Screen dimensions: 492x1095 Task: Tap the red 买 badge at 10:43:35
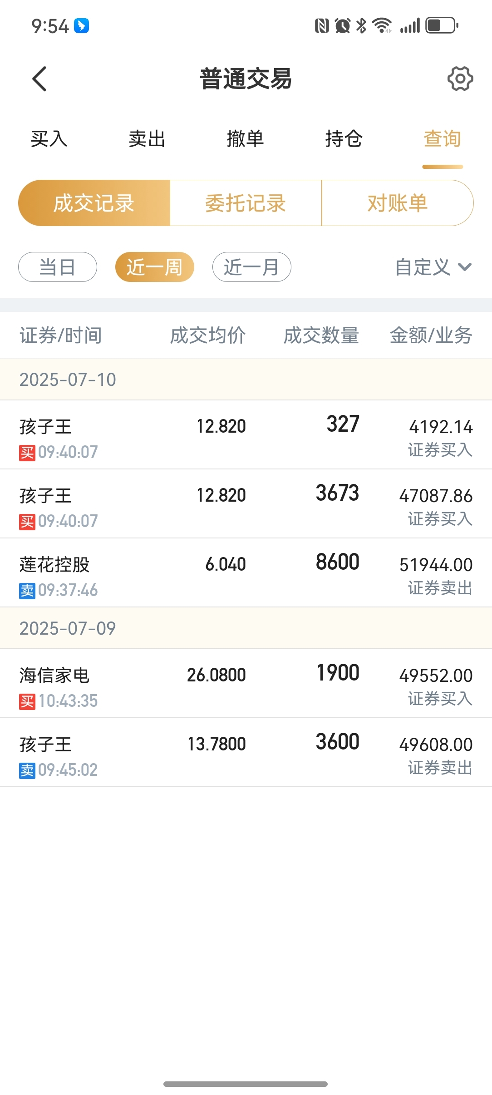pos(27,701)
